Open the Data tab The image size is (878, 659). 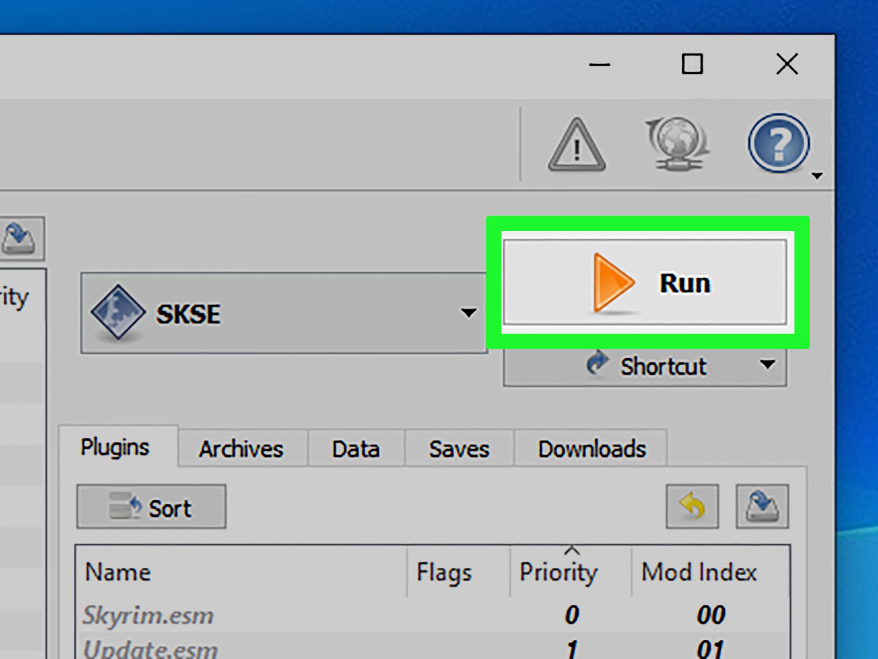point(356,449)
